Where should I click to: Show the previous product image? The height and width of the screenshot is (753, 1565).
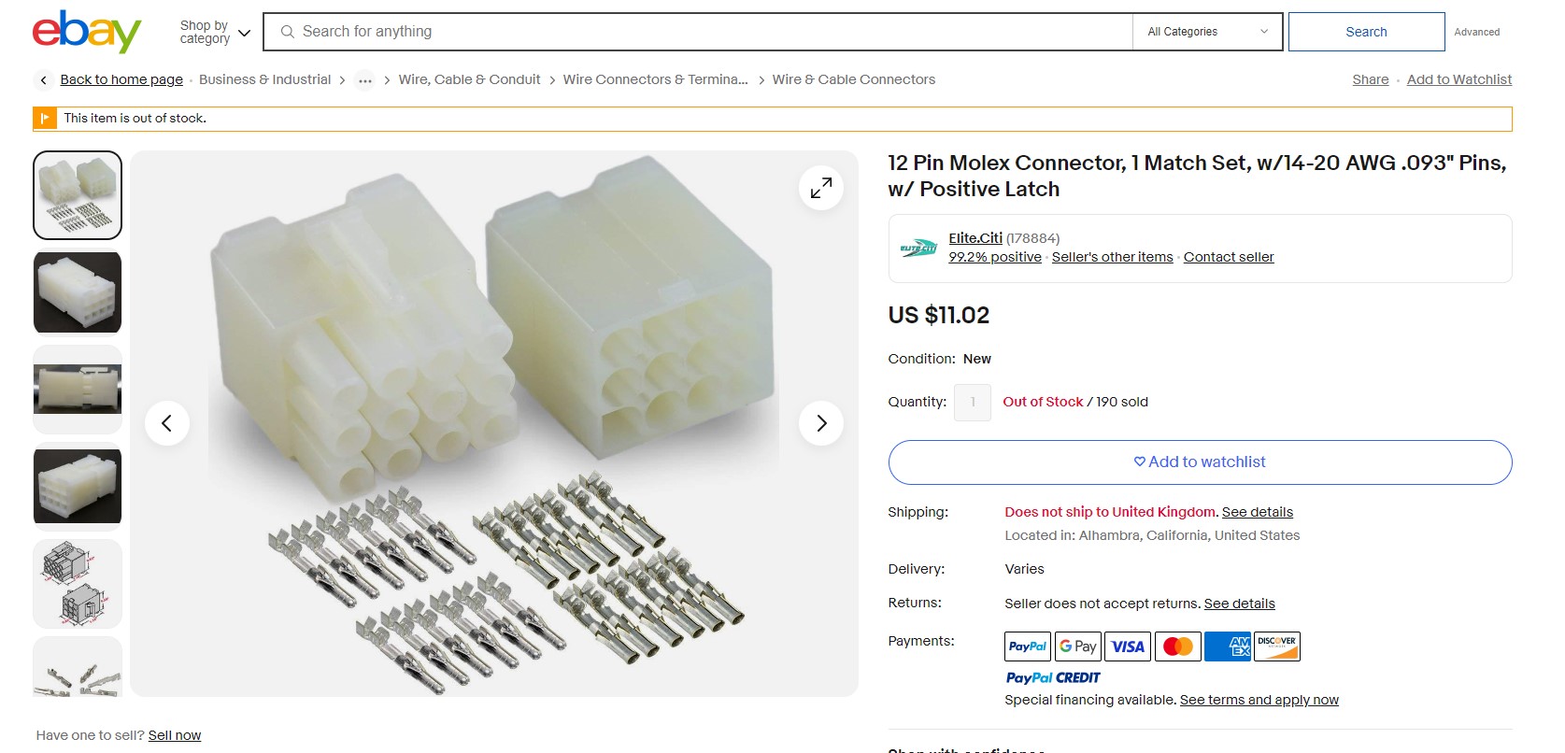point(167,423)
